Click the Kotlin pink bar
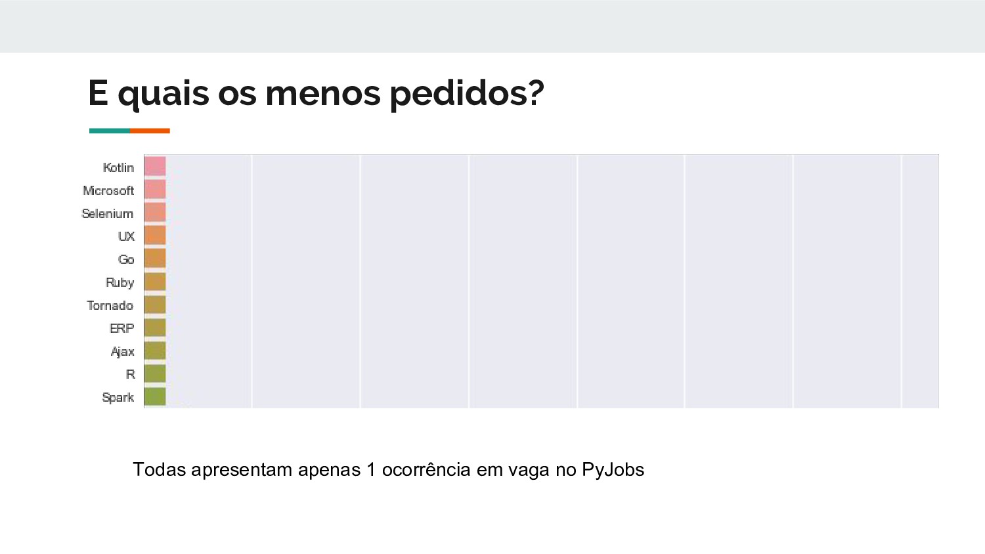 (155, 167)
